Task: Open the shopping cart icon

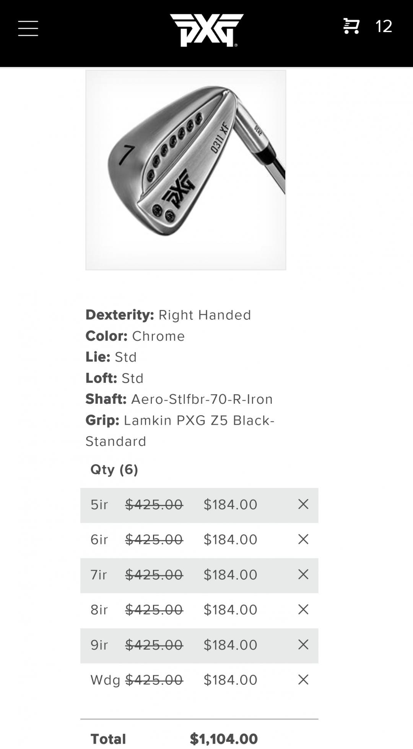Action: (x=351, y=26)
